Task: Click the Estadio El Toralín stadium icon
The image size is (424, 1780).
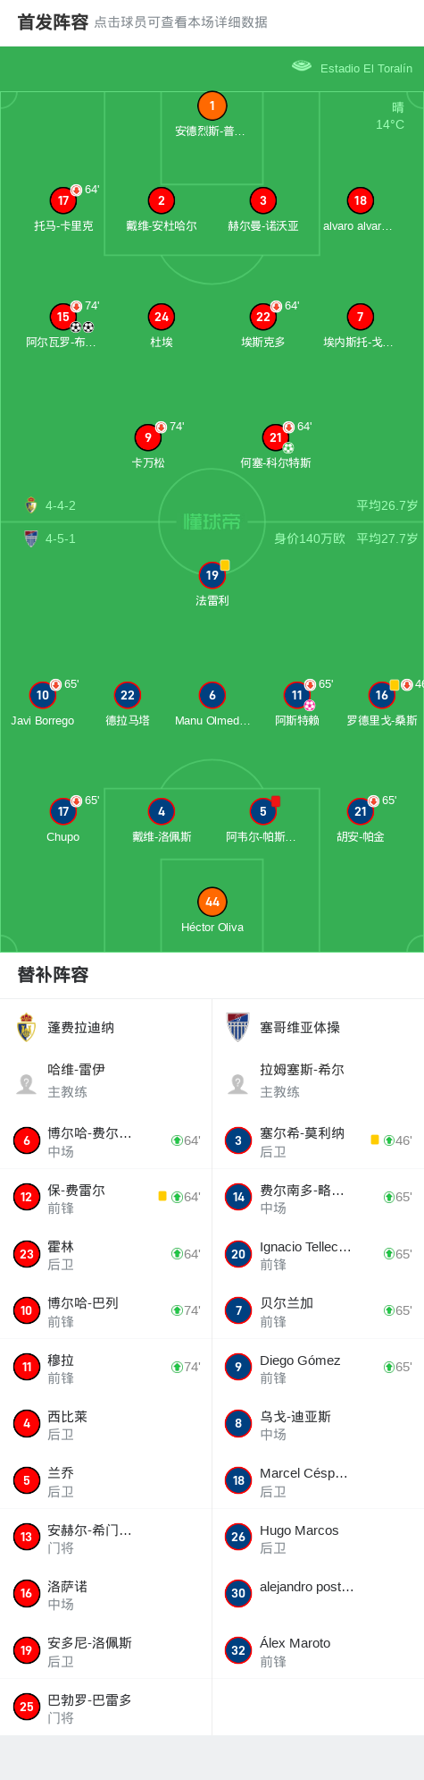Action: click(x=302, y=66)
